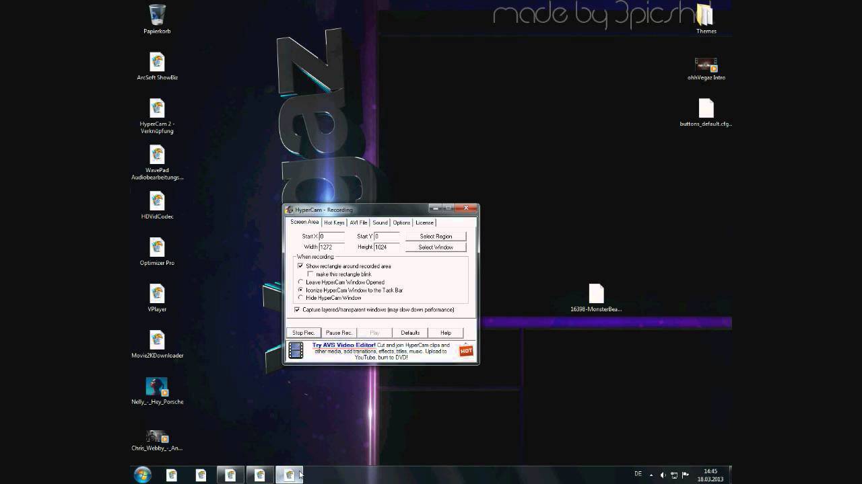Open the Sound tab
862x484 pixels.
[380, 223]
